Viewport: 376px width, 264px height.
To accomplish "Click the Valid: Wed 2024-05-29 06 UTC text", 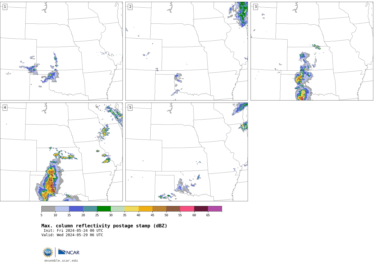I will (72, 235).
